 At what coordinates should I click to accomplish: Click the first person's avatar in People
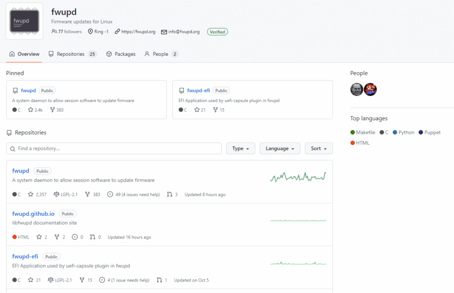(x=356, y=90)
